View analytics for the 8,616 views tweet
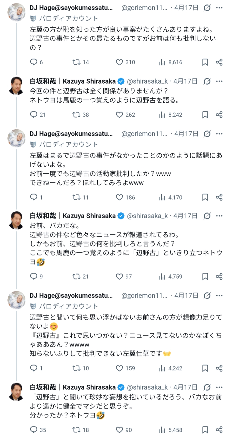The width and height of the screenshot is (231, 437). click(162, 62)
